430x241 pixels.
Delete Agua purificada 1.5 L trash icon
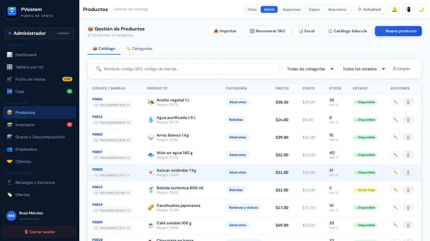pyautogui.click(x=408, y=120)
